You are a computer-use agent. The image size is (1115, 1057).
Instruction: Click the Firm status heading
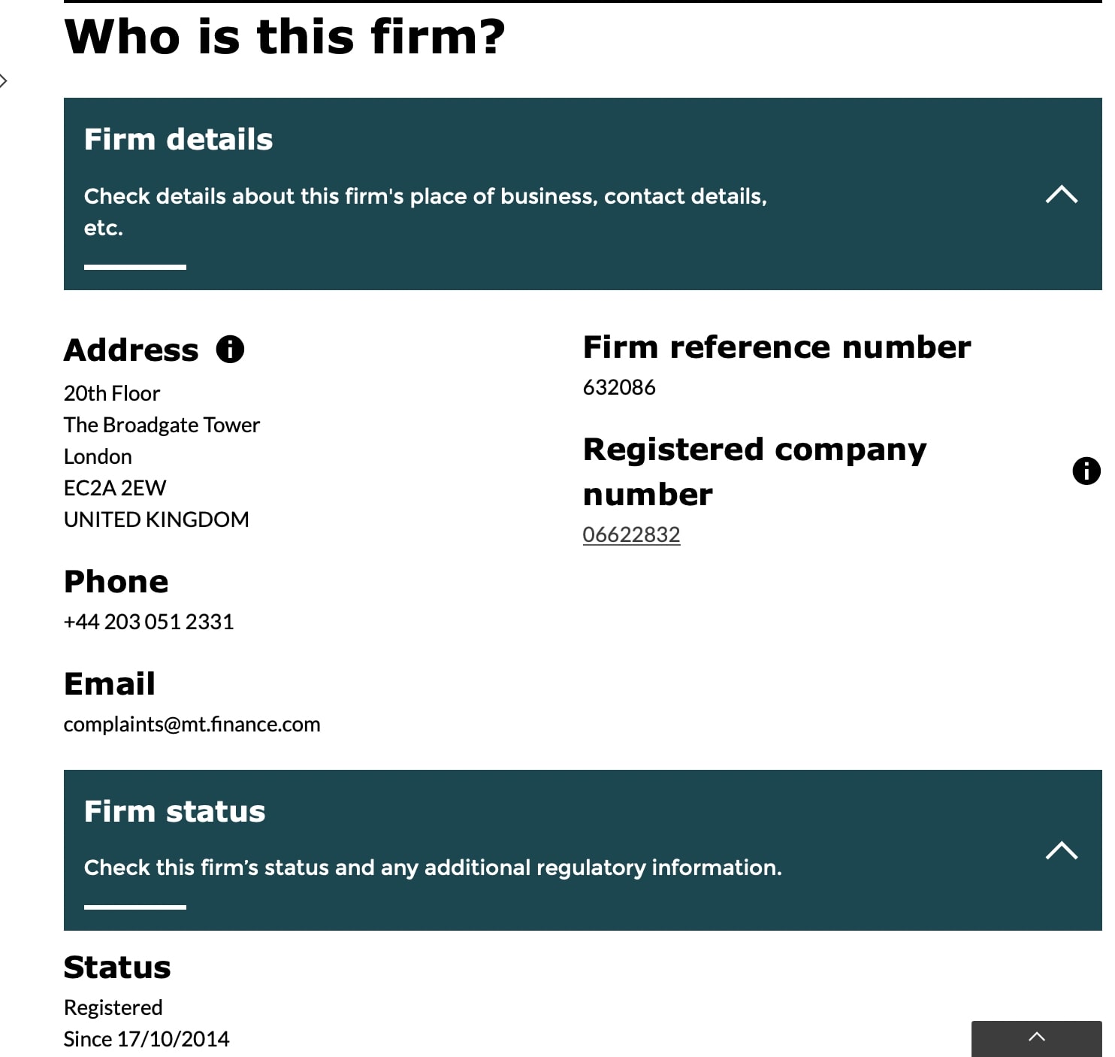pos(174,812)
